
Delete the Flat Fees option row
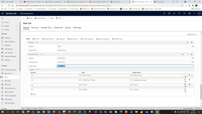coord(185,92)
